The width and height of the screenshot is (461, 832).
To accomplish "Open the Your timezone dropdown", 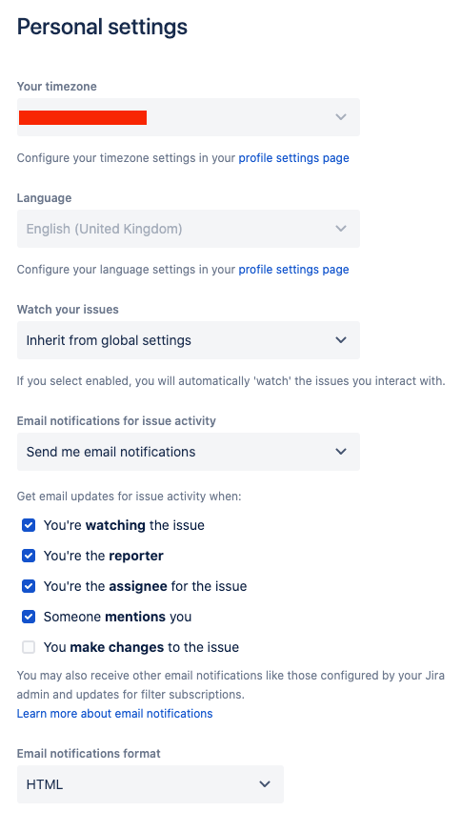I will [x=189, y=117].
